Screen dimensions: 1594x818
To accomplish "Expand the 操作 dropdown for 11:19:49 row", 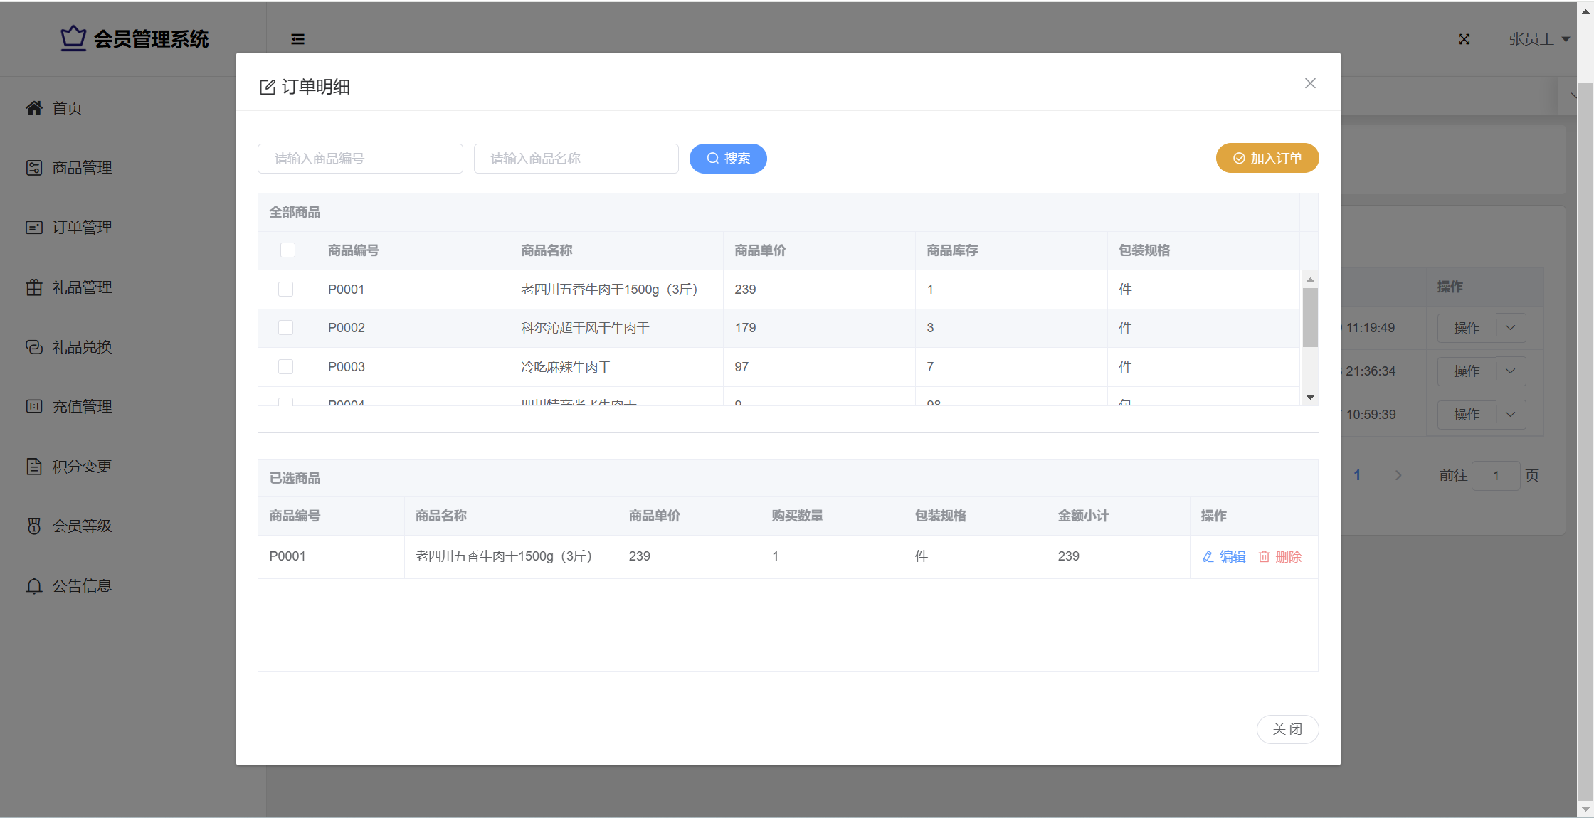I will tap(1510, 328).
